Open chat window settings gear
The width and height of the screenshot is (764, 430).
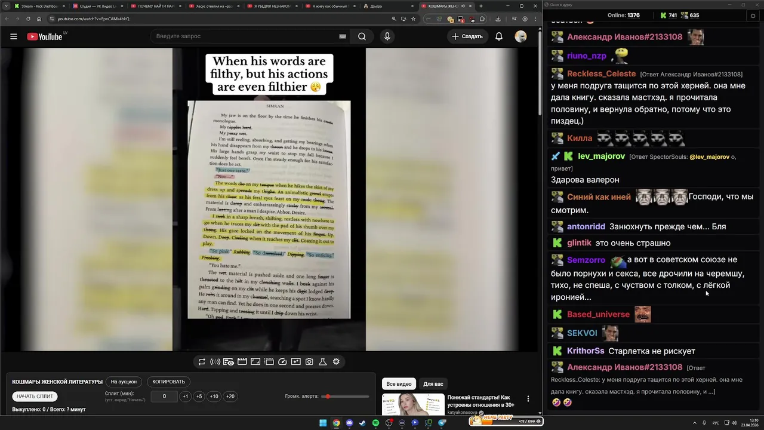pos(753,16)
